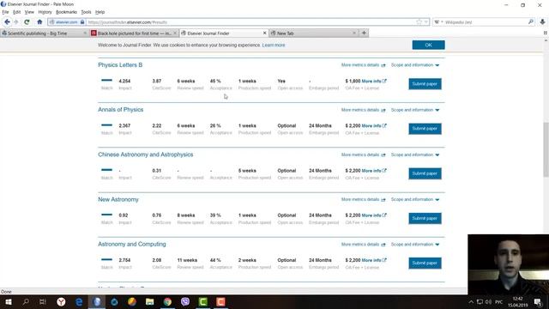Expand Scope and information for Annals of Physics
Image resolution: width=549 pixels, height=309 pixels.
415,110
